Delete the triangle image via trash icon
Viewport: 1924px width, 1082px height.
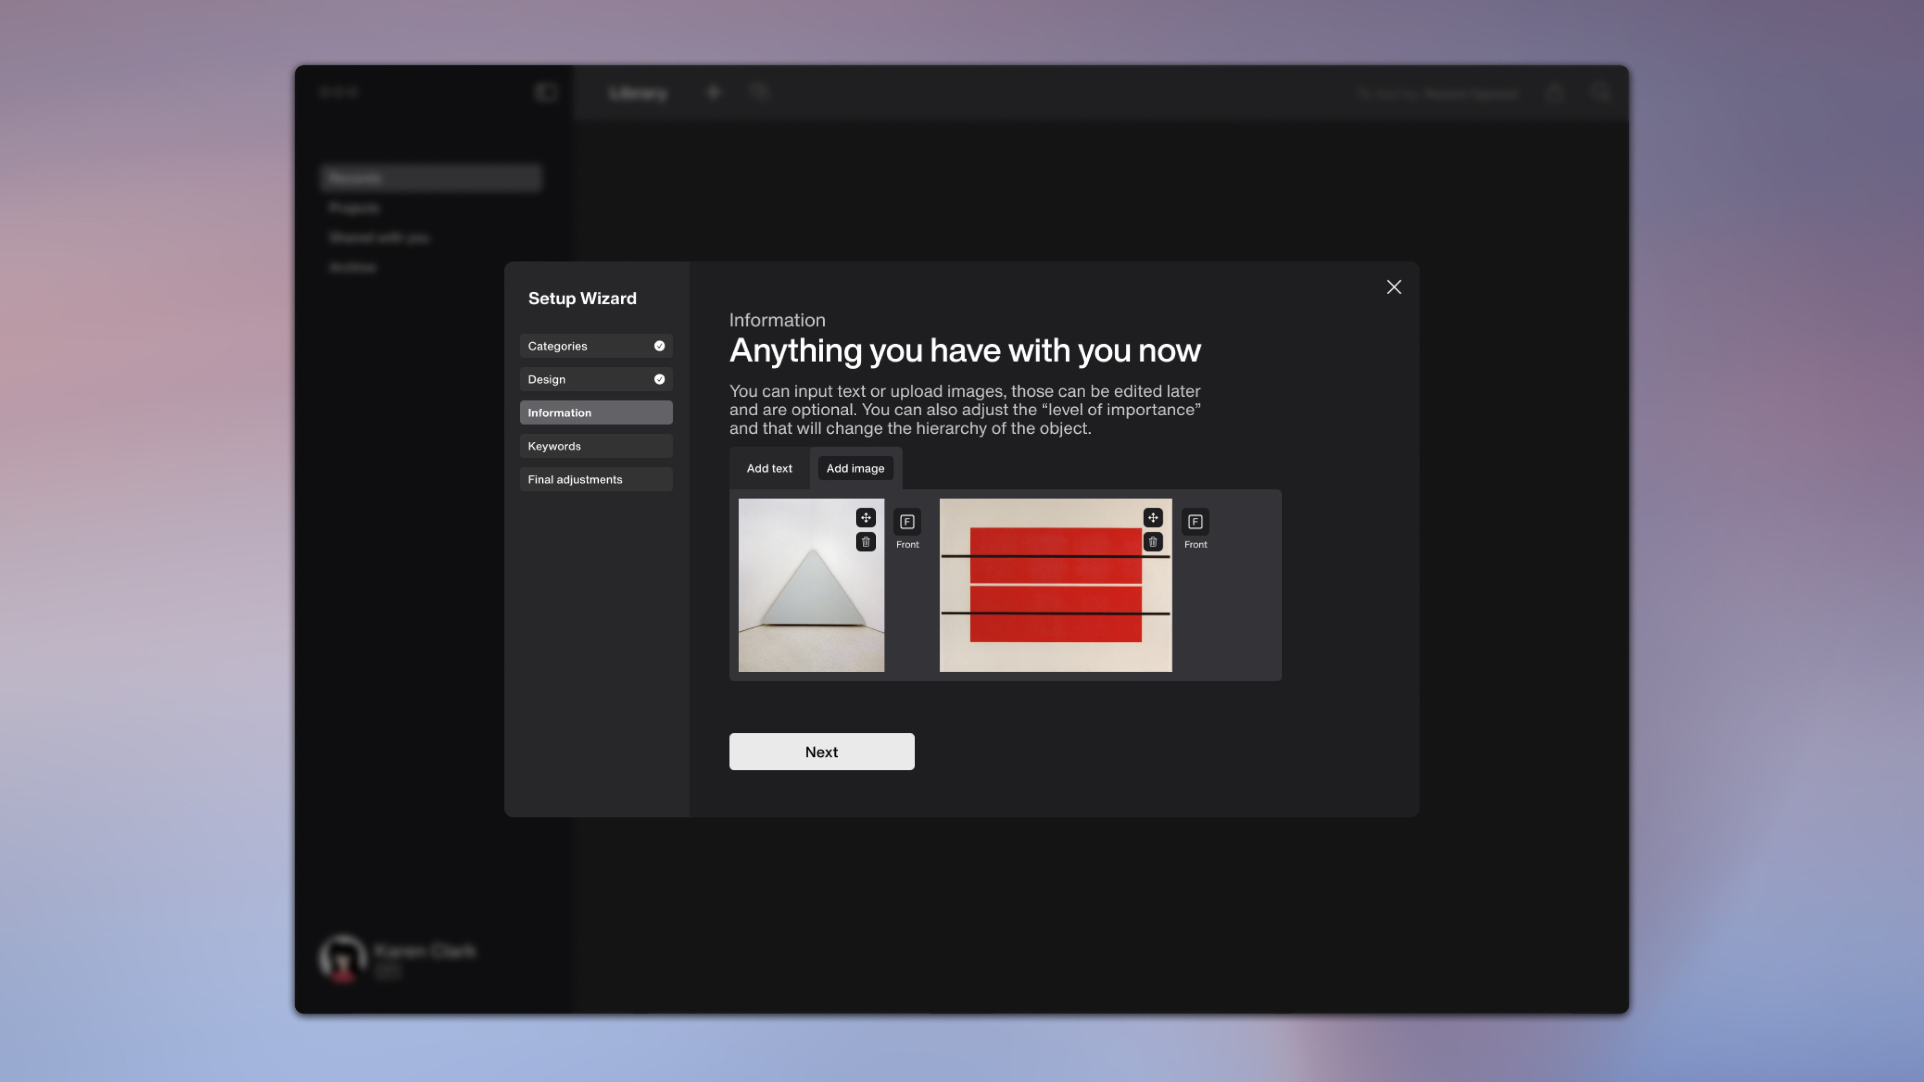tap(866, 542)
